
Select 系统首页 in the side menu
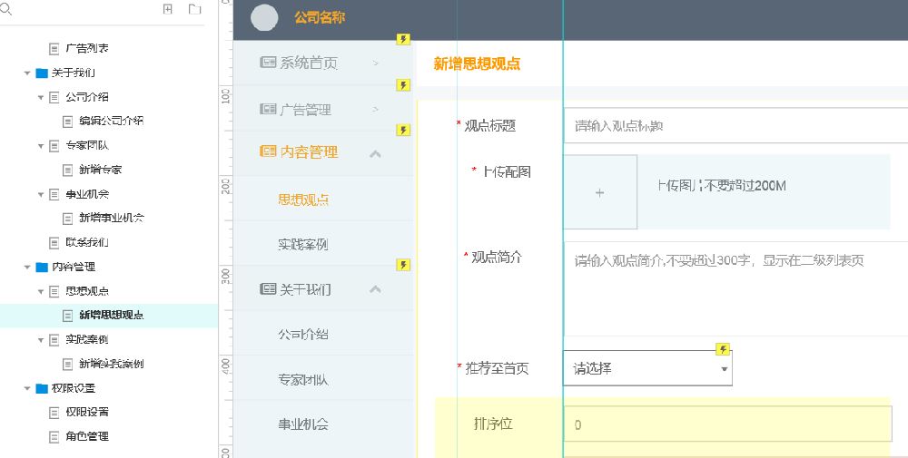point(309,63)
